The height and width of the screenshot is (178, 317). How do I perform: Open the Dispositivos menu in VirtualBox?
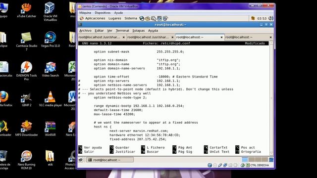103,13
